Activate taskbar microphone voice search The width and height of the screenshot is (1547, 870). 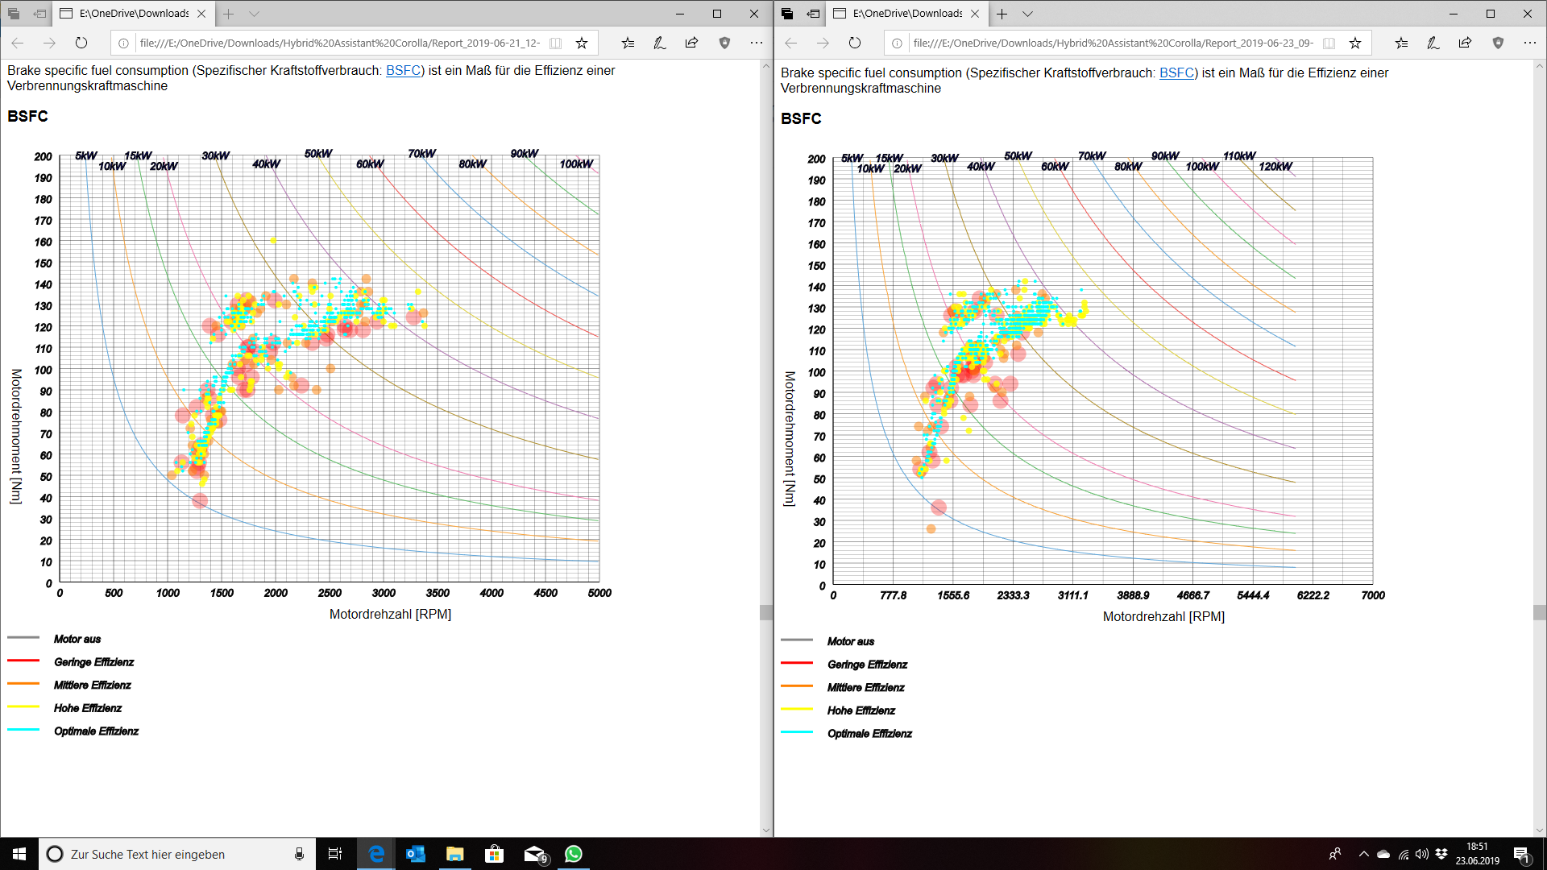(x=299, y=854)
